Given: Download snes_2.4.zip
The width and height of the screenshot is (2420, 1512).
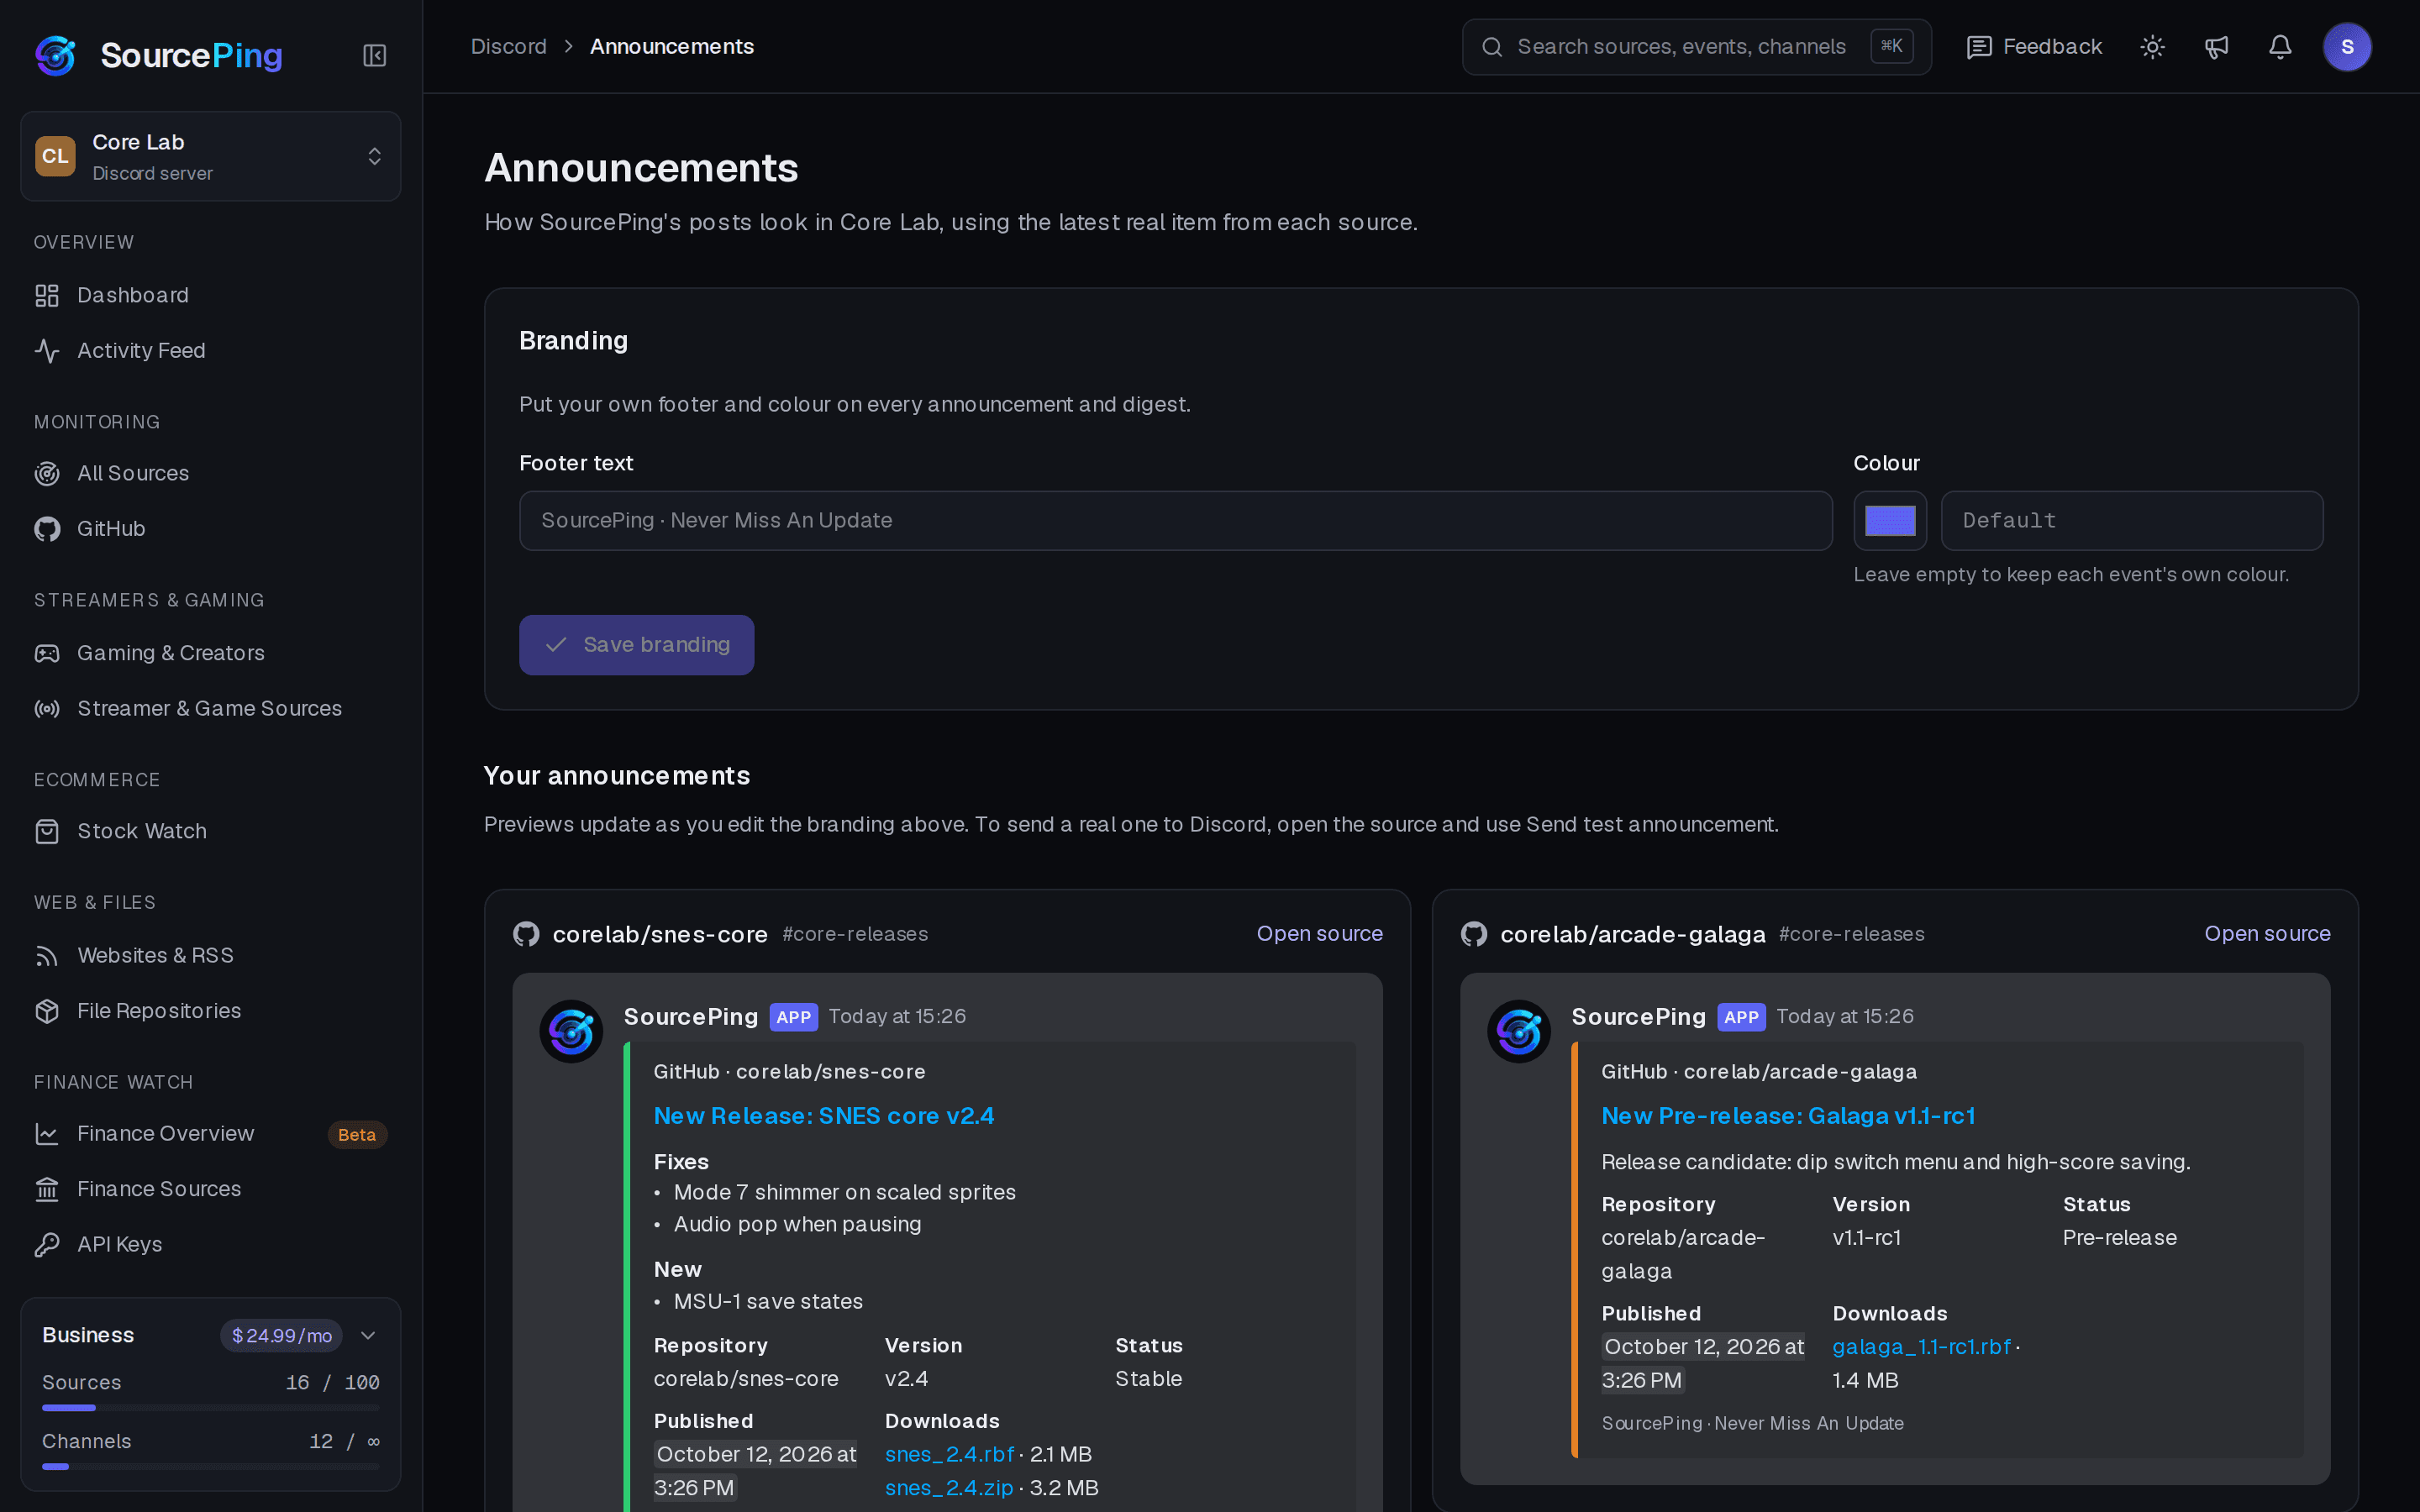Looking at the screenshot, I should (948, 1488).
